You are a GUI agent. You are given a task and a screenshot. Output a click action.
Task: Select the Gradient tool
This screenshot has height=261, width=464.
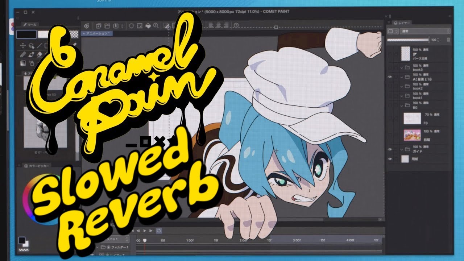(23, 63)
